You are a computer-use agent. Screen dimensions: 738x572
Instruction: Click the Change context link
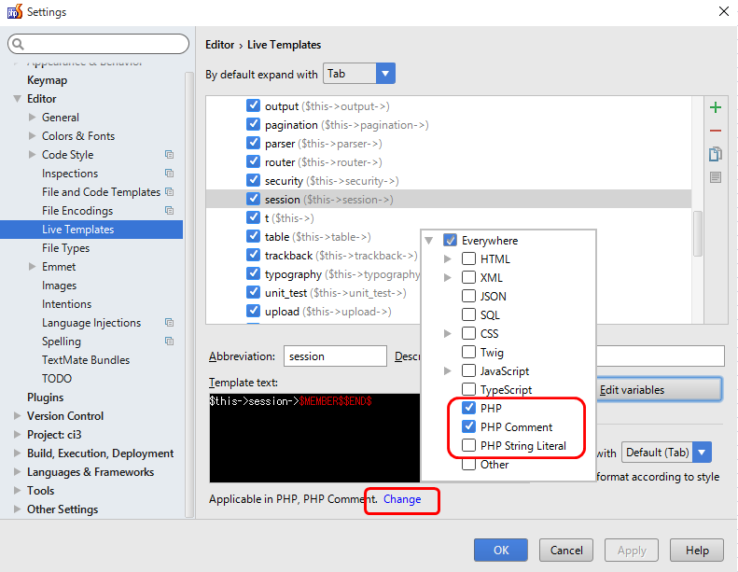tap(402, 499)
